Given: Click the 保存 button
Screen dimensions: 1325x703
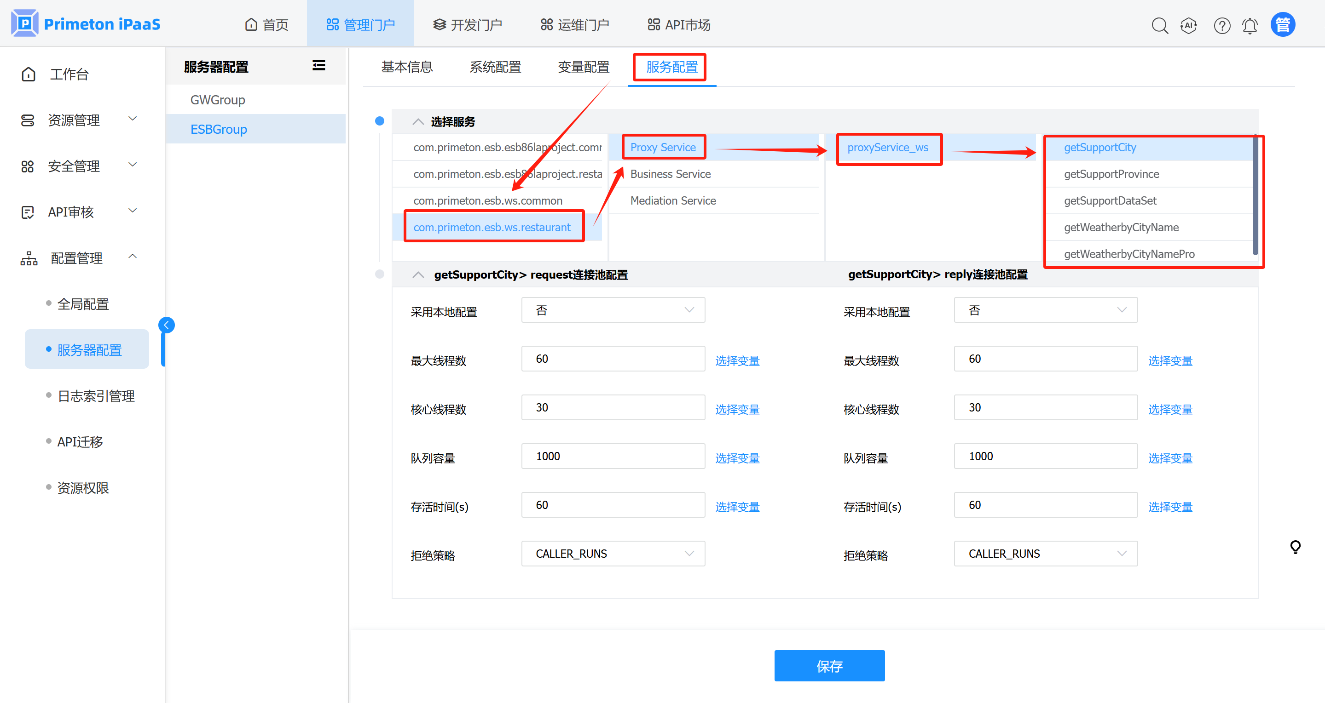Looking at the screenshot, I should click(829, 665).
